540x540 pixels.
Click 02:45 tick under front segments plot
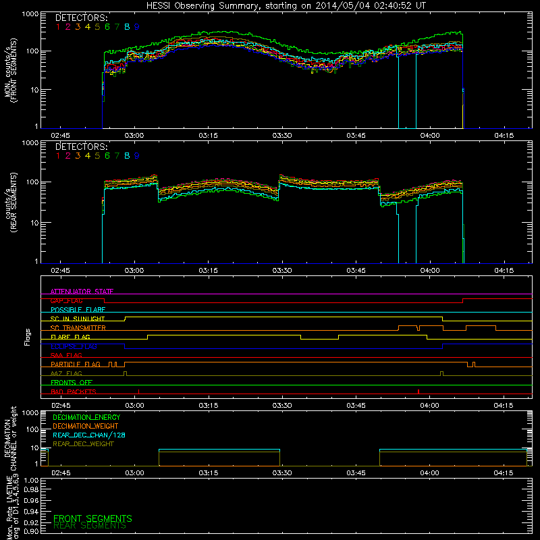click(x=60, y=136)
